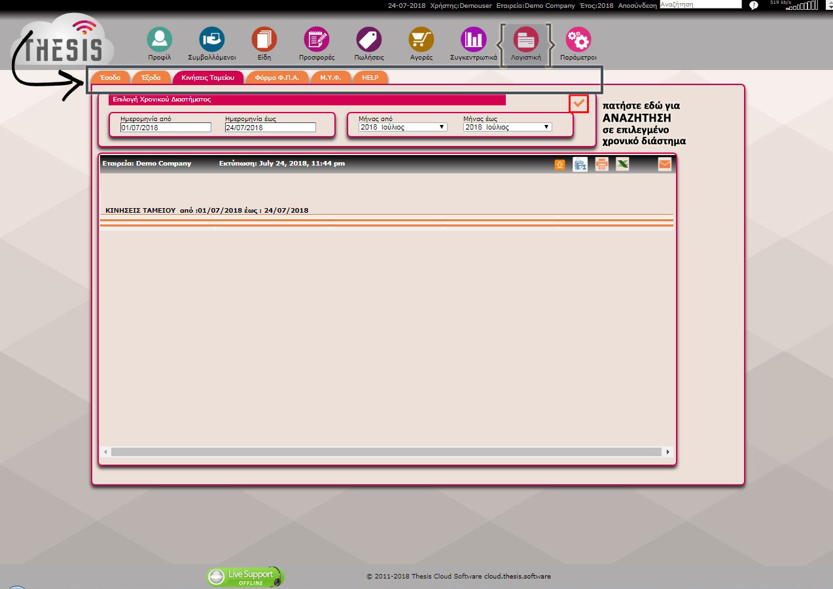Viewport: 833px width, 589px height.
Task: Switch to the Έσοδα tab
Action: pos(110,77)
